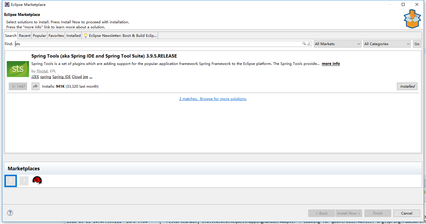Click the eraser clear icon in Find field
This screenshot has width=426, height=224.
coord(309,44)
